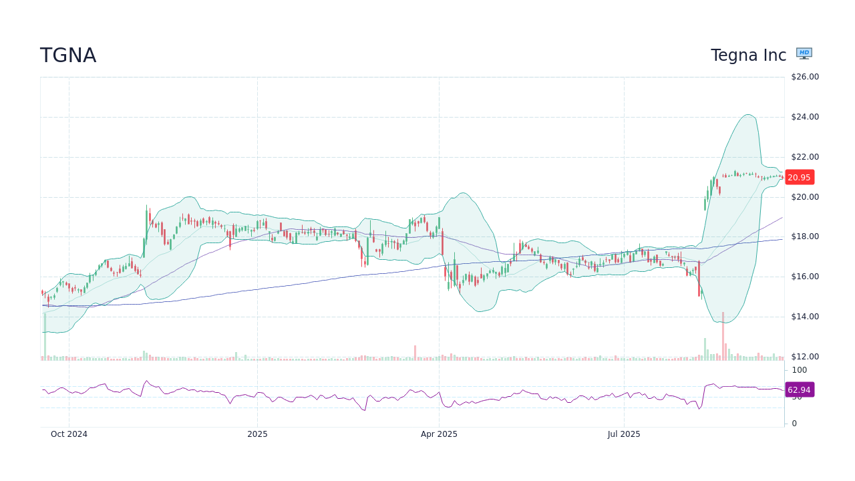Toggle the volume bars panel
The image size is (855, 481).
tap(401, 356)
